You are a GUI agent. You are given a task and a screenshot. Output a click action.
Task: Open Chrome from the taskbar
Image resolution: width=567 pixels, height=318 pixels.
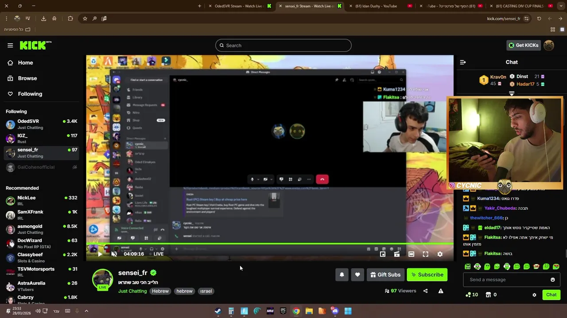click(296, 311)
